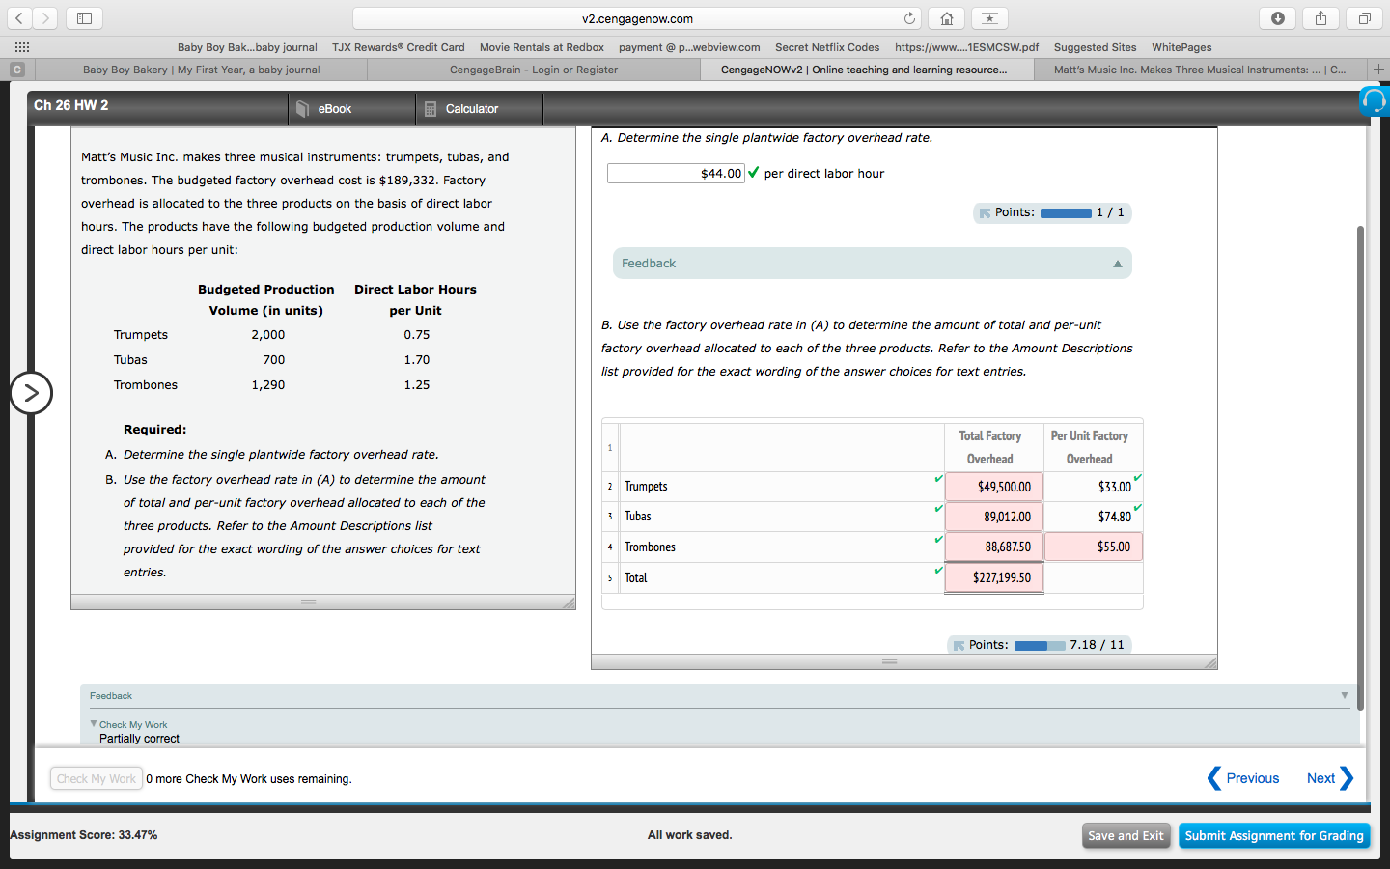The height and width of the screenshot is (869, 1390).
Task: Click the Check My Work button
Action: click(x=97, y=779)
